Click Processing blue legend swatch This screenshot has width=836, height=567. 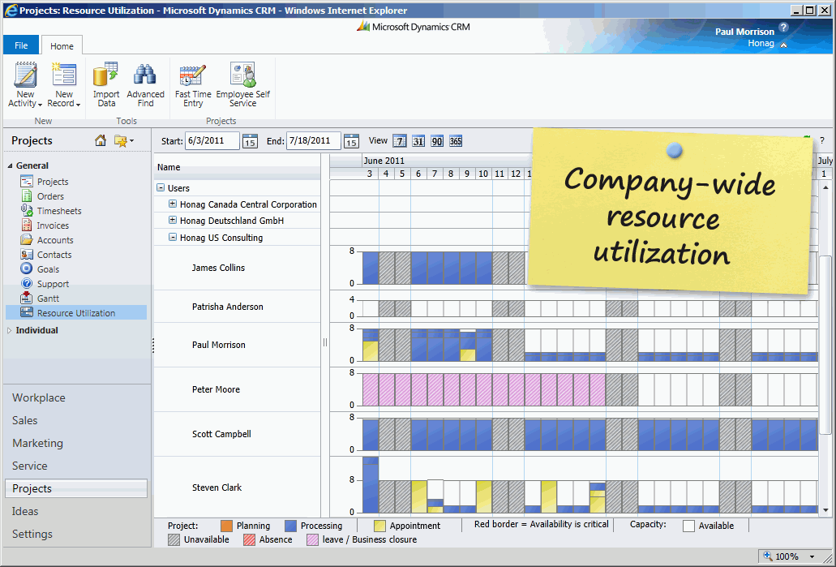[x=290, y=526]
